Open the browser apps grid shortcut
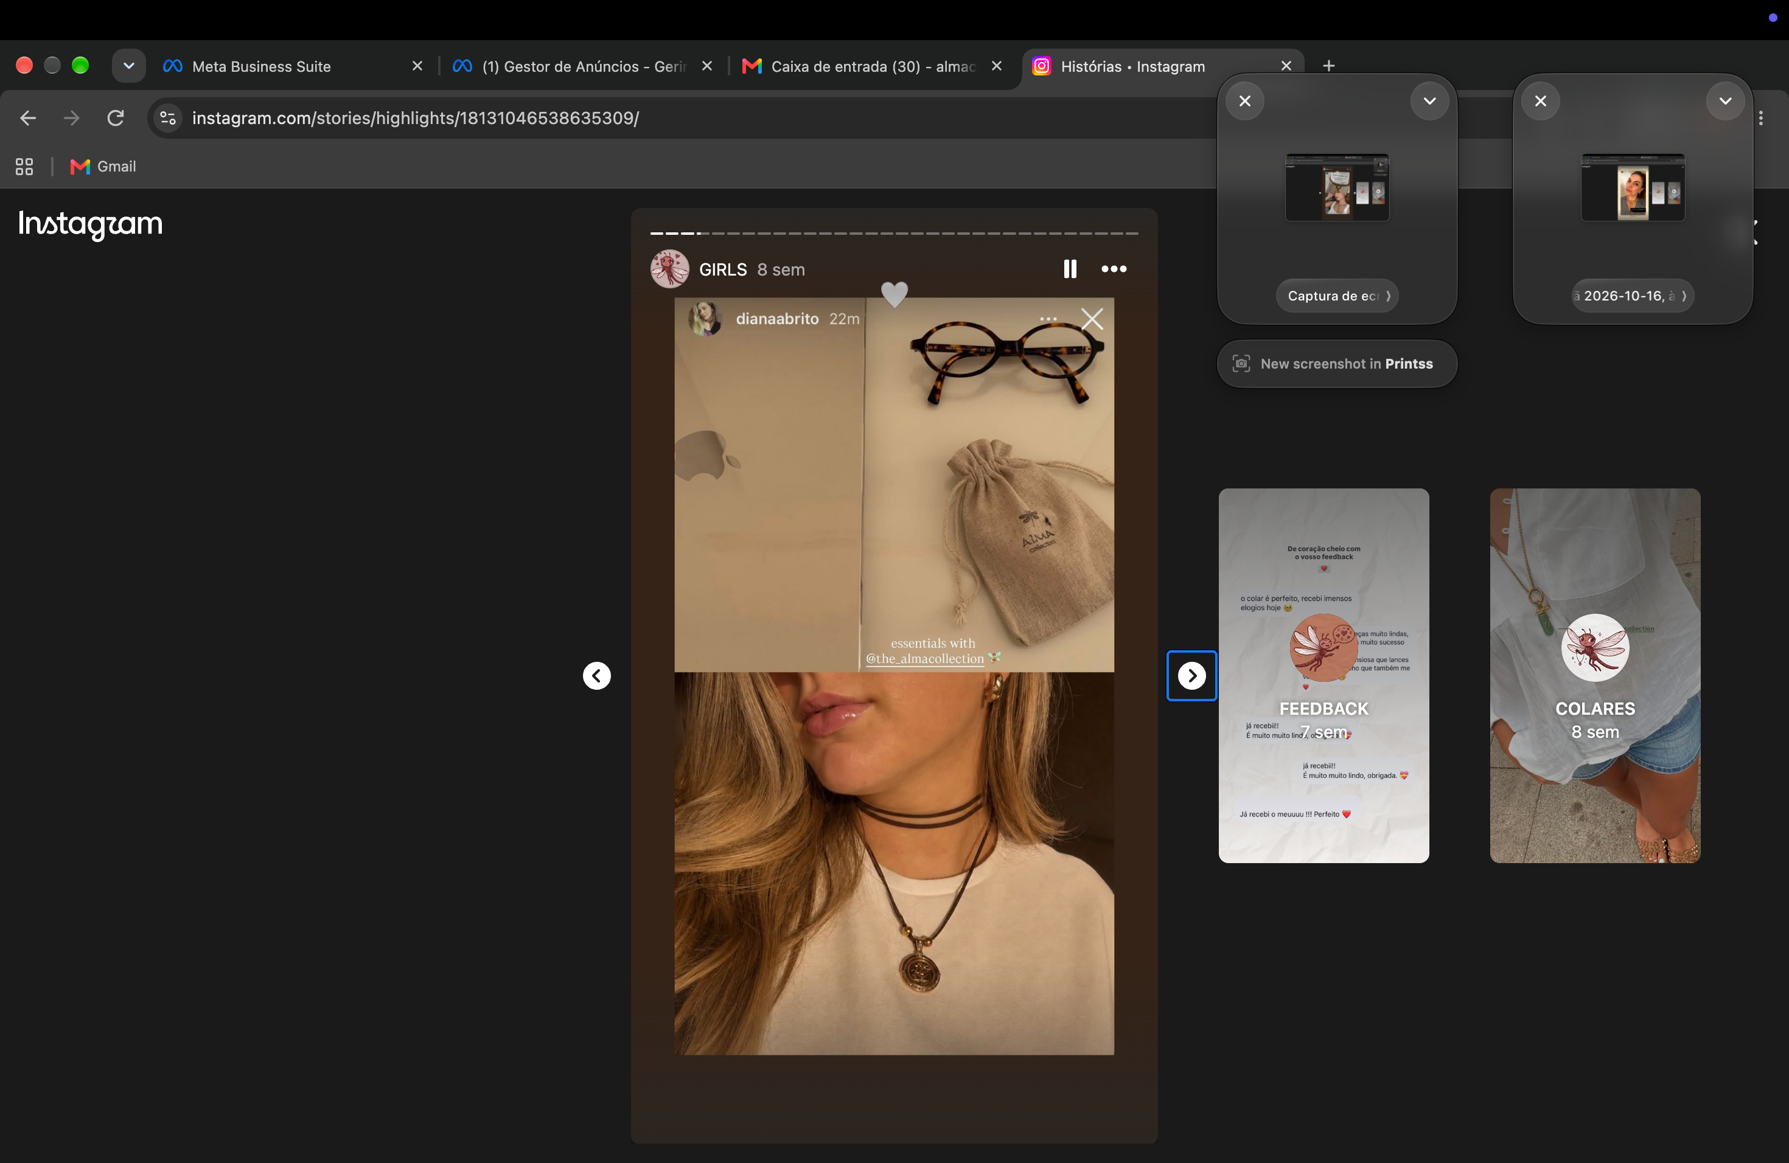This screenshot has width=1789, height=1163. click(24, 167)
